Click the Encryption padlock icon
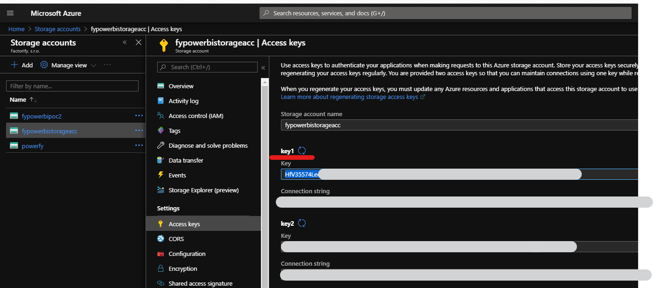This screenshot has width=653, height=288. pyautogui.click(x=160, y=268)
